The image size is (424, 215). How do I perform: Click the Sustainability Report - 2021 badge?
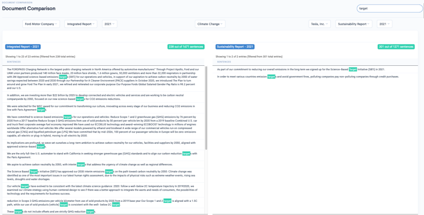[235, 47]
